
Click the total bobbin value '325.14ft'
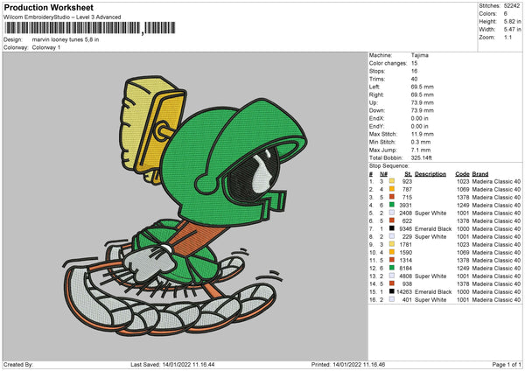(422, 157)
